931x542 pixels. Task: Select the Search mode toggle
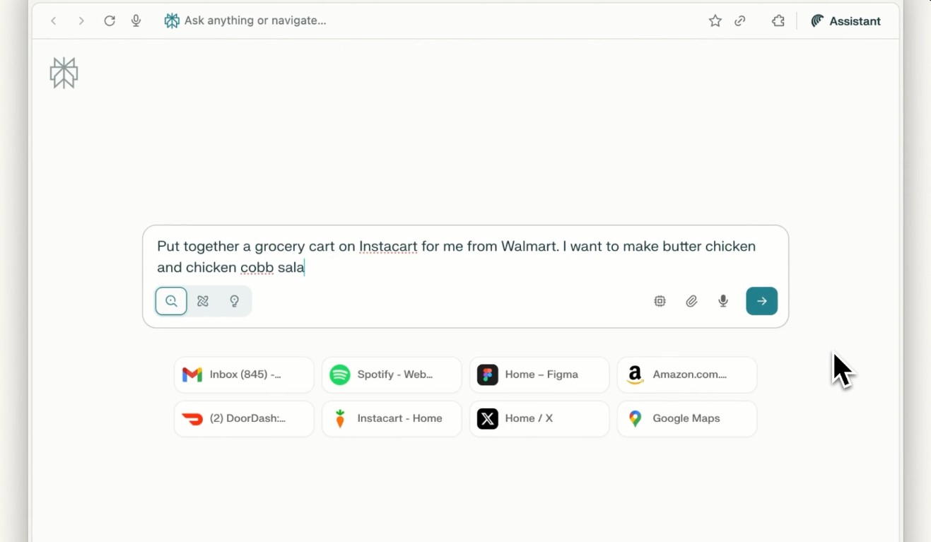[171, 301]
